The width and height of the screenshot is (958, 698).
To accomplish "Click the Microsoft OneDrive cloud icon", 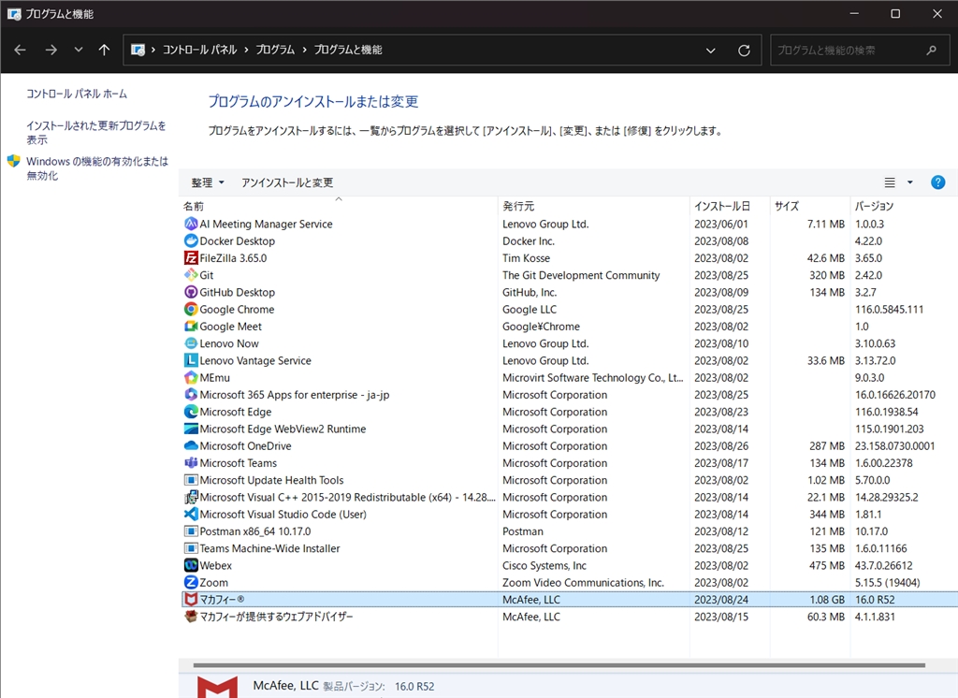I will pyautogui.click(x=191, y=446).
